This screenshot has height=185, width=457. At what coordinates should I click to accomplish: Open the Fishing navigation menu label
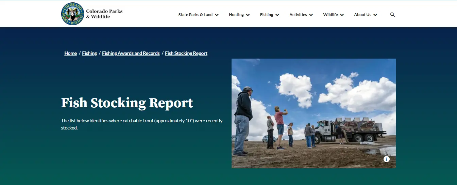point(267,15)
